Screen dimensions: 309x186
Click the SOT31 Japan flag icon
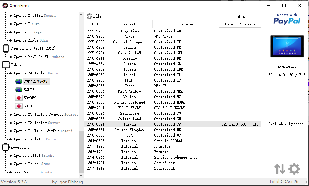19,106
